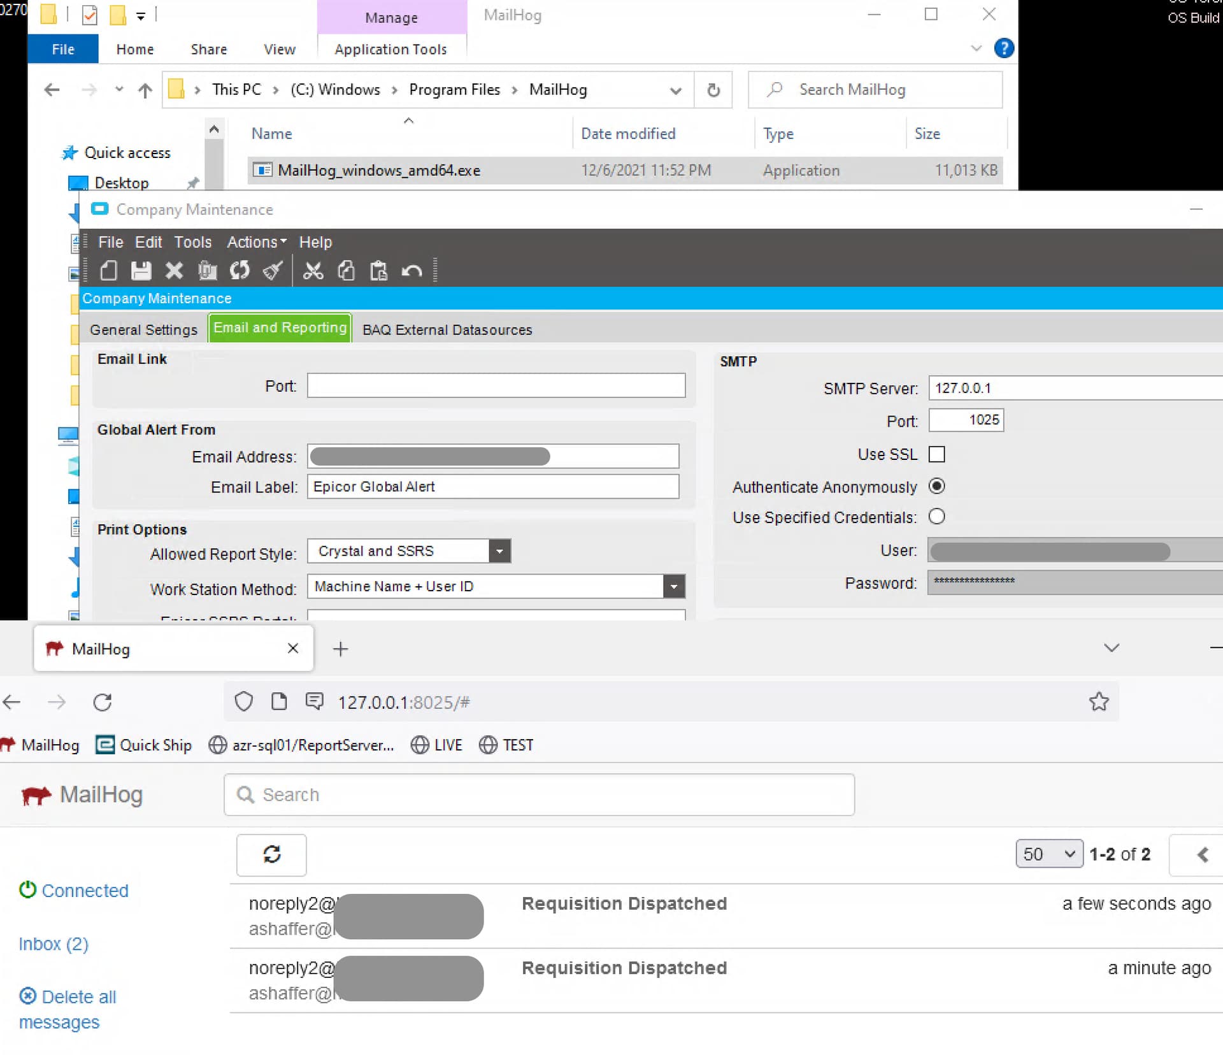Click the MailHog search input field

point(539,794)
